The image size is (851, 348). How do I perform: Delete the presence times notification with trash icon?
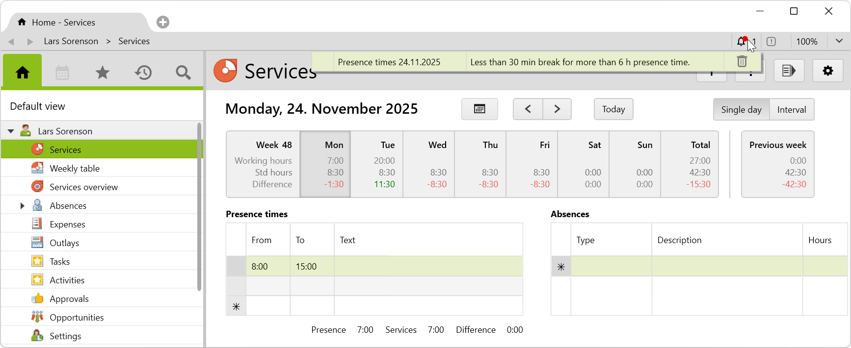pyautogui.click(x=742, y=62)
